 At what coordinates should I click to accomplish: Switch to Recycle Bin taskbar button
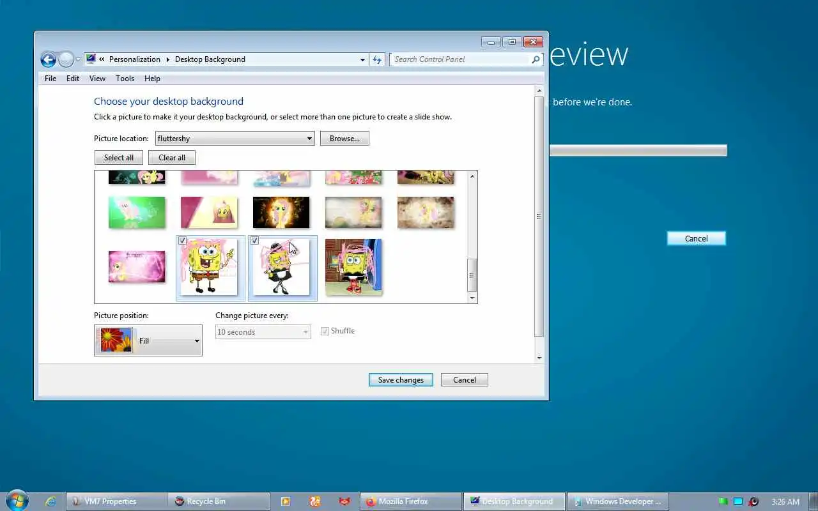218,501
